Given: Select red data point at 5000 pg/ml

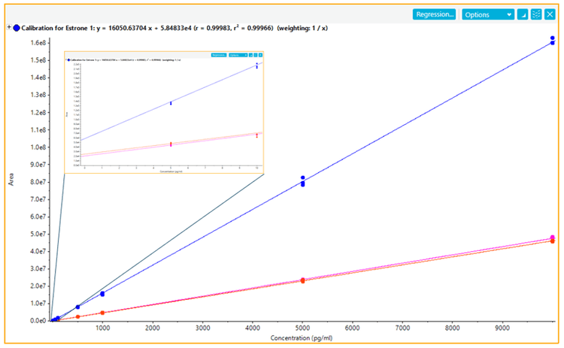Looking at the screenshot, I should 302,280.
